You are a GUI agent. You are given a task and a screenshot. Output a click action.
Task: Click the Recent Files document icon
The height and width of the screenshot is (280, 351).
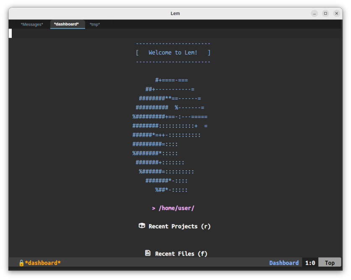tap(148, 253)
